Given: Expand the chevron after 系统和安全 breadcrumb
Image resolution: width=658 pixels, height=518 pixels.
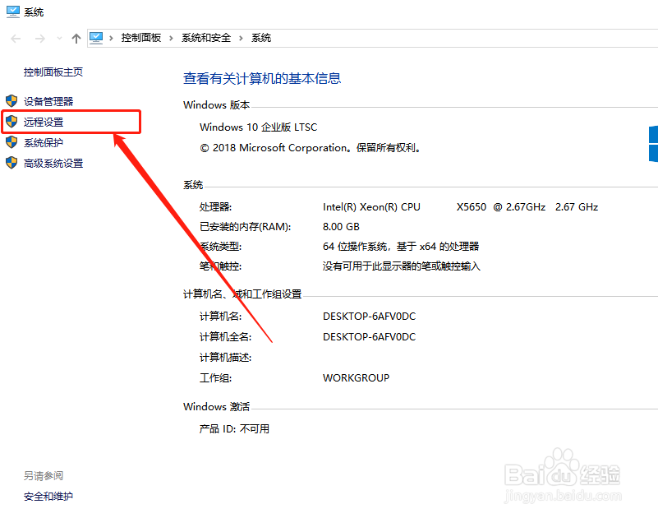Looking at the screenshot, I should click(241, 38).
